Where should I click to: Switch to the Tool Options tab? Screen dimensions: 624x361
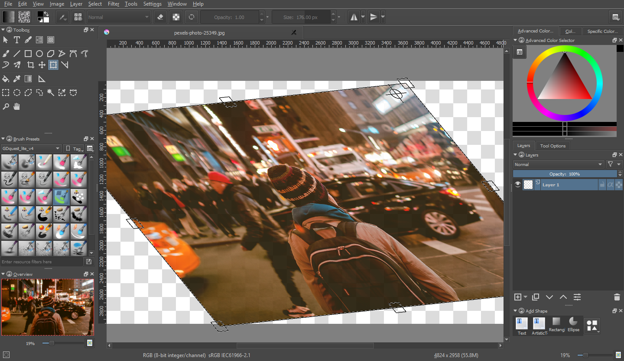tap(552, 146)
